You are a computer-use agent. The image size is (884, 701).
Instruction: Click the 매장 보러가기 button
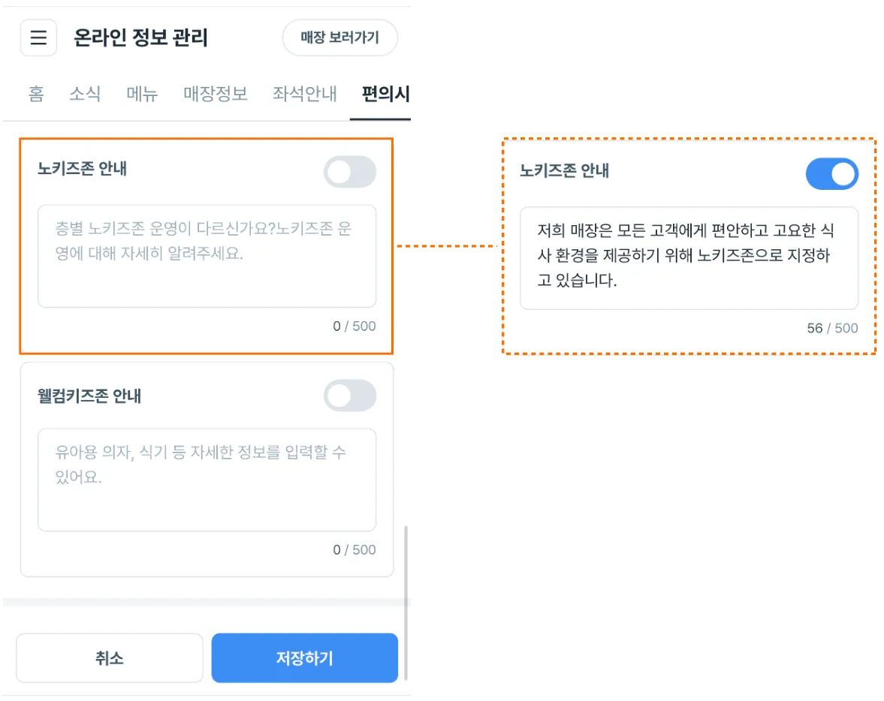[x=340, y=38]
